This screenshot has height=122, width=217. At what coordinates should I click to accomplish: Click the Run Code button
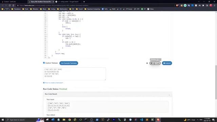pyautogui.click(x=155, y=63)
